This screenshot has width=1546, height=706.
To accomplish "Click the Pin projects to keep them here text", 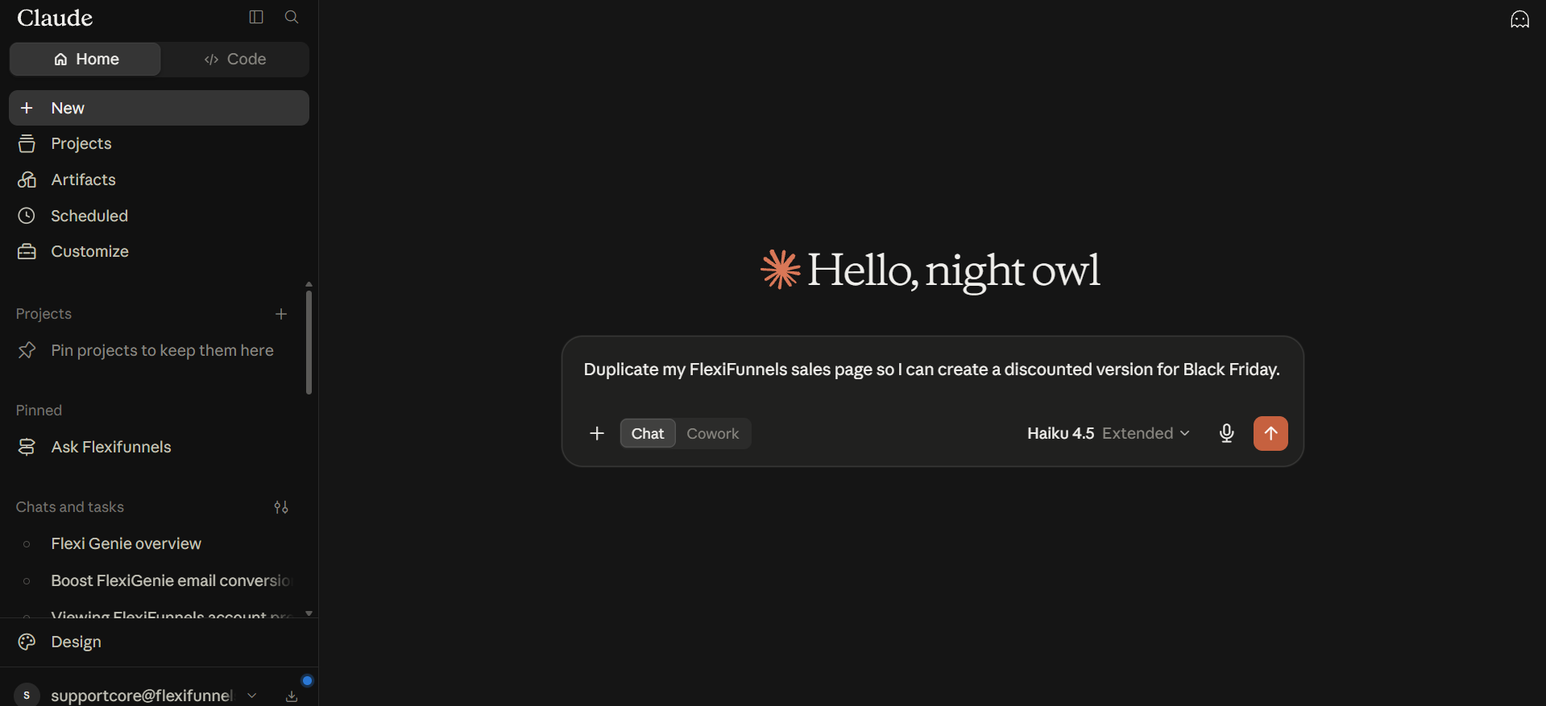I will (x=162, y=350).
